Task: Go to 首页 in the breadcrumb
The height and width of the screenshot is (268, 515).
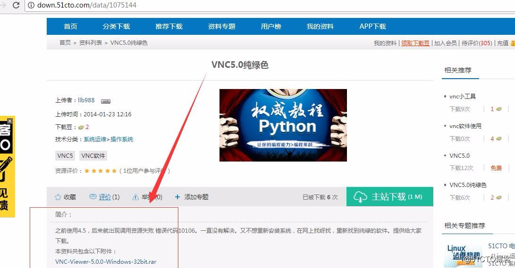Action: pyautogui.click(x=65, y=42)
